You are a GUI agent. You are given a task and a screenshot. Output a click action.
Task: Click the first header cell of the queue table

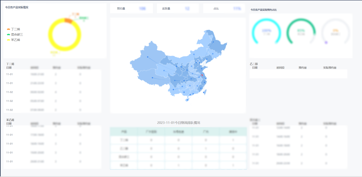pyautogui.click(x=124, y=132)
